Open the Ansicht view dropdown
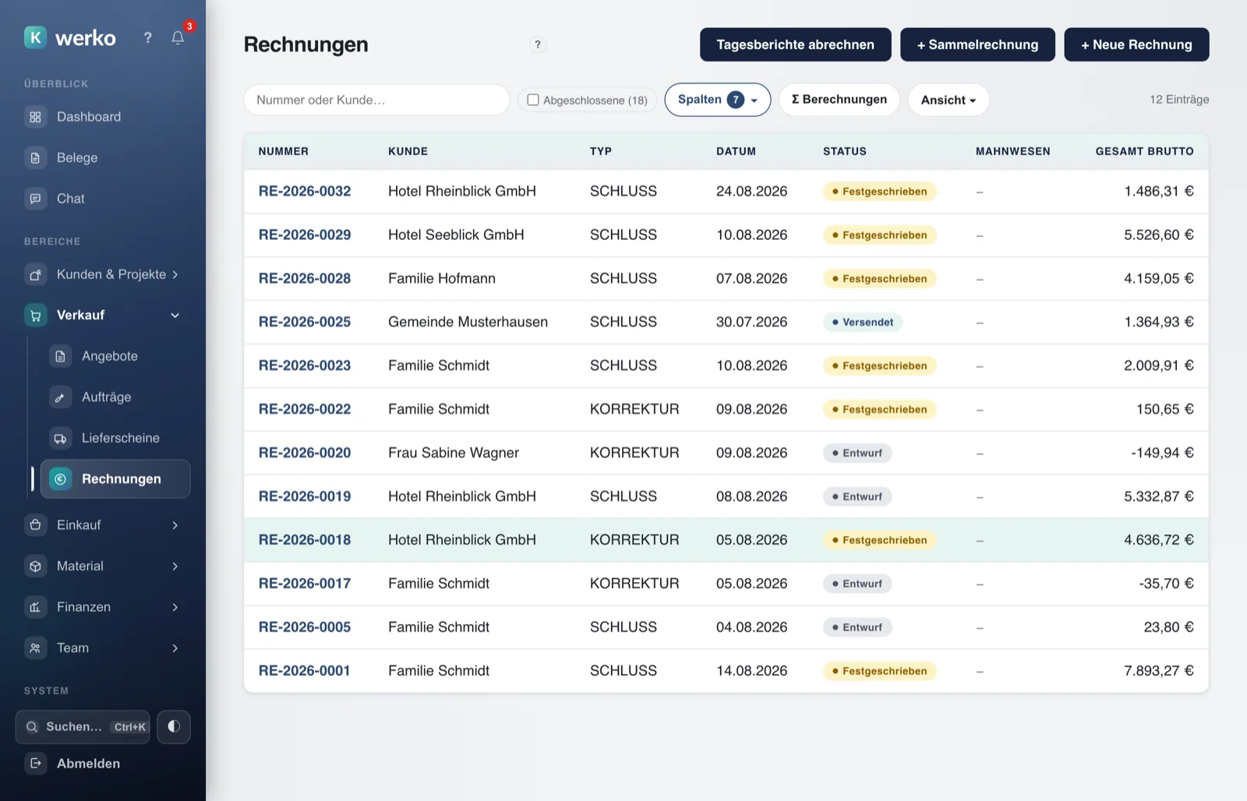This screenshot has height=801, width=1247. click(x=948, y=100)
